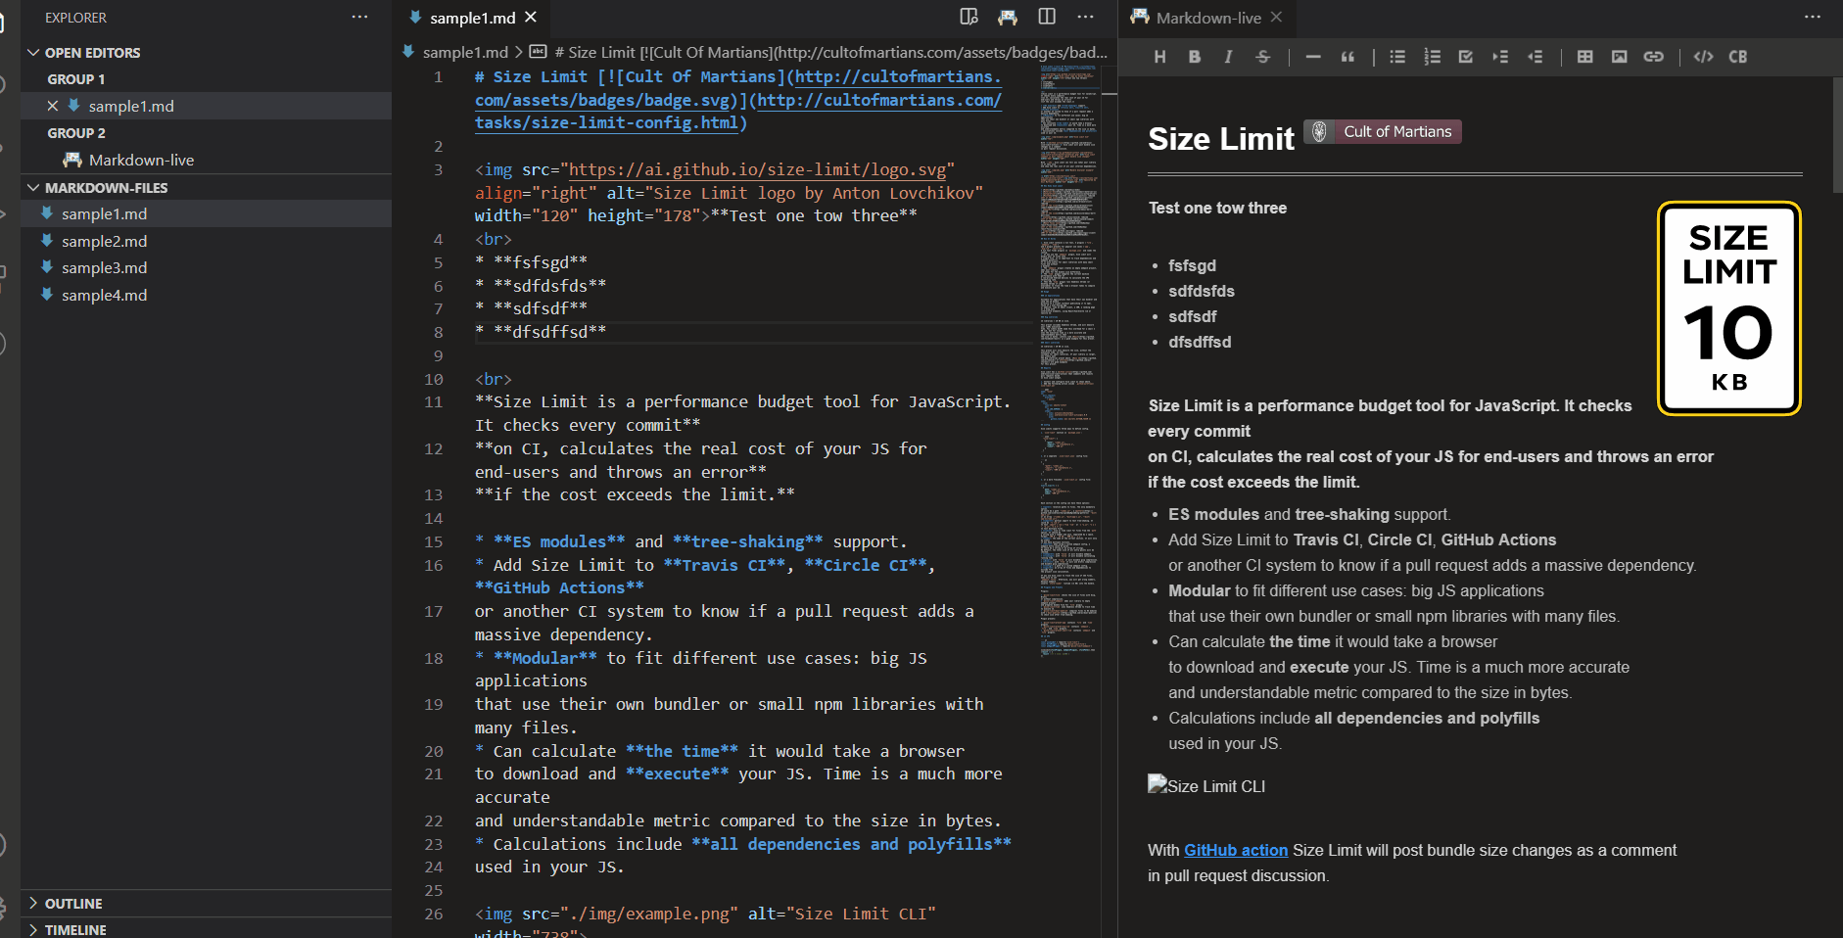Close sample1.md in Open Editors list
Image resolution: width=1843 pixels, height=938 pixels.
[53, 106]
